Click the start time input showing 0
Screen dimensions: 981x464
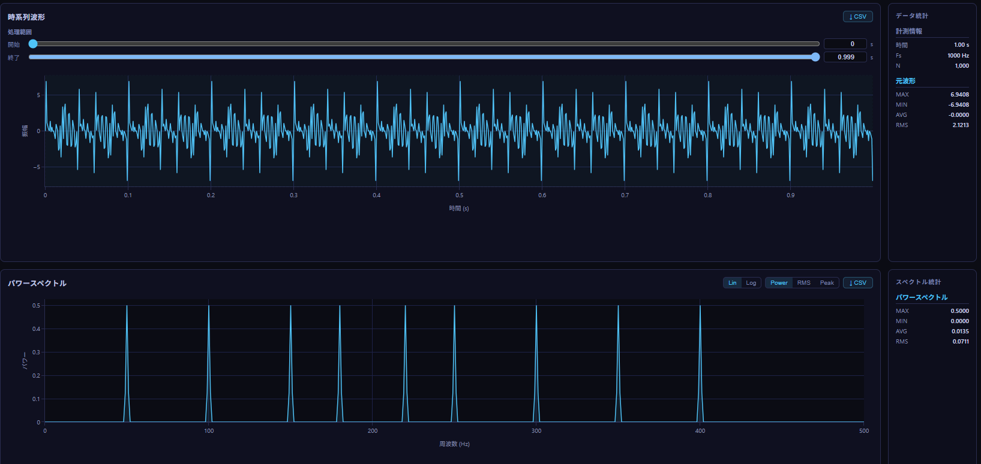tap(845, 44)
